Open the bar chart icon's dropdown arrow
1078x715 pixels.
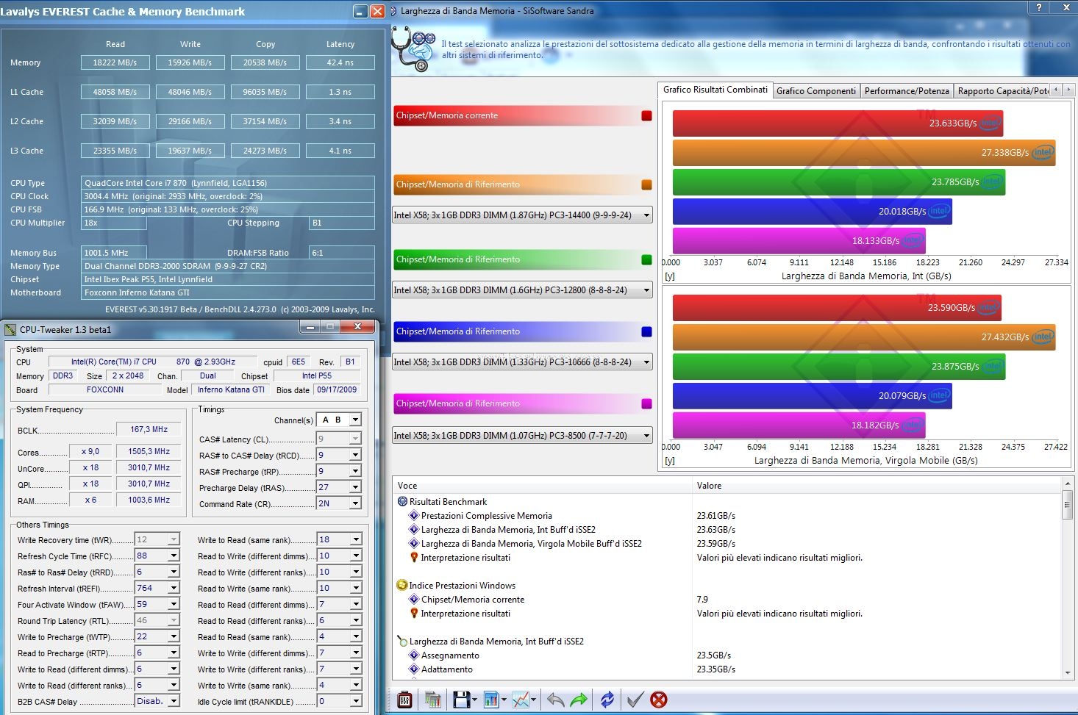pyautogui.click(x=504, y=700)
